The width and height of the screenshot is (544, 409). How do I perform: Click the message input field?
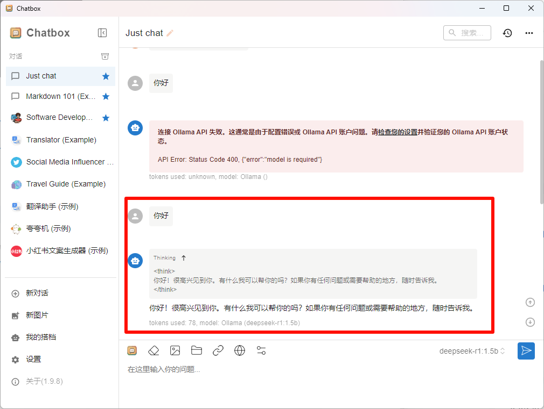coord(269,369)
